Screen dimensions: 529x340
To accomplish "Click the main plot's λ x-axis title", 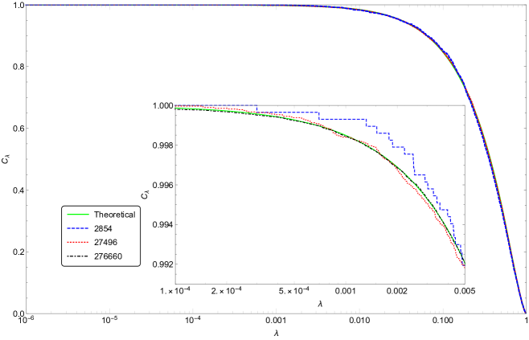I will tap(277, 334).
